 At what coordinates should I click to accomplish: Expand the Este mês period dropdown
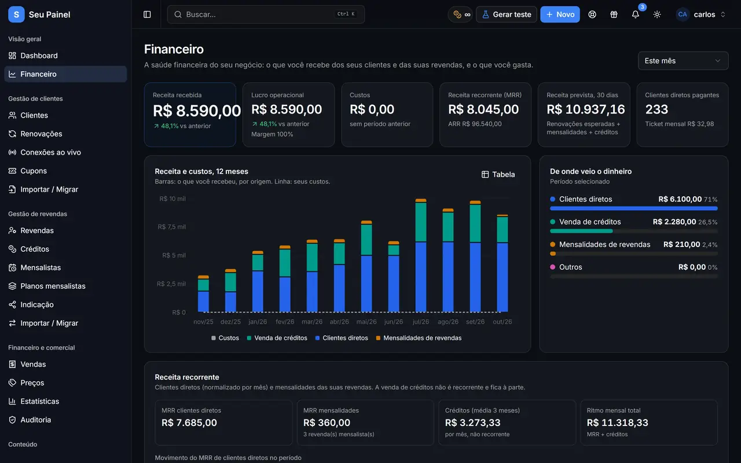click(683, 61)
